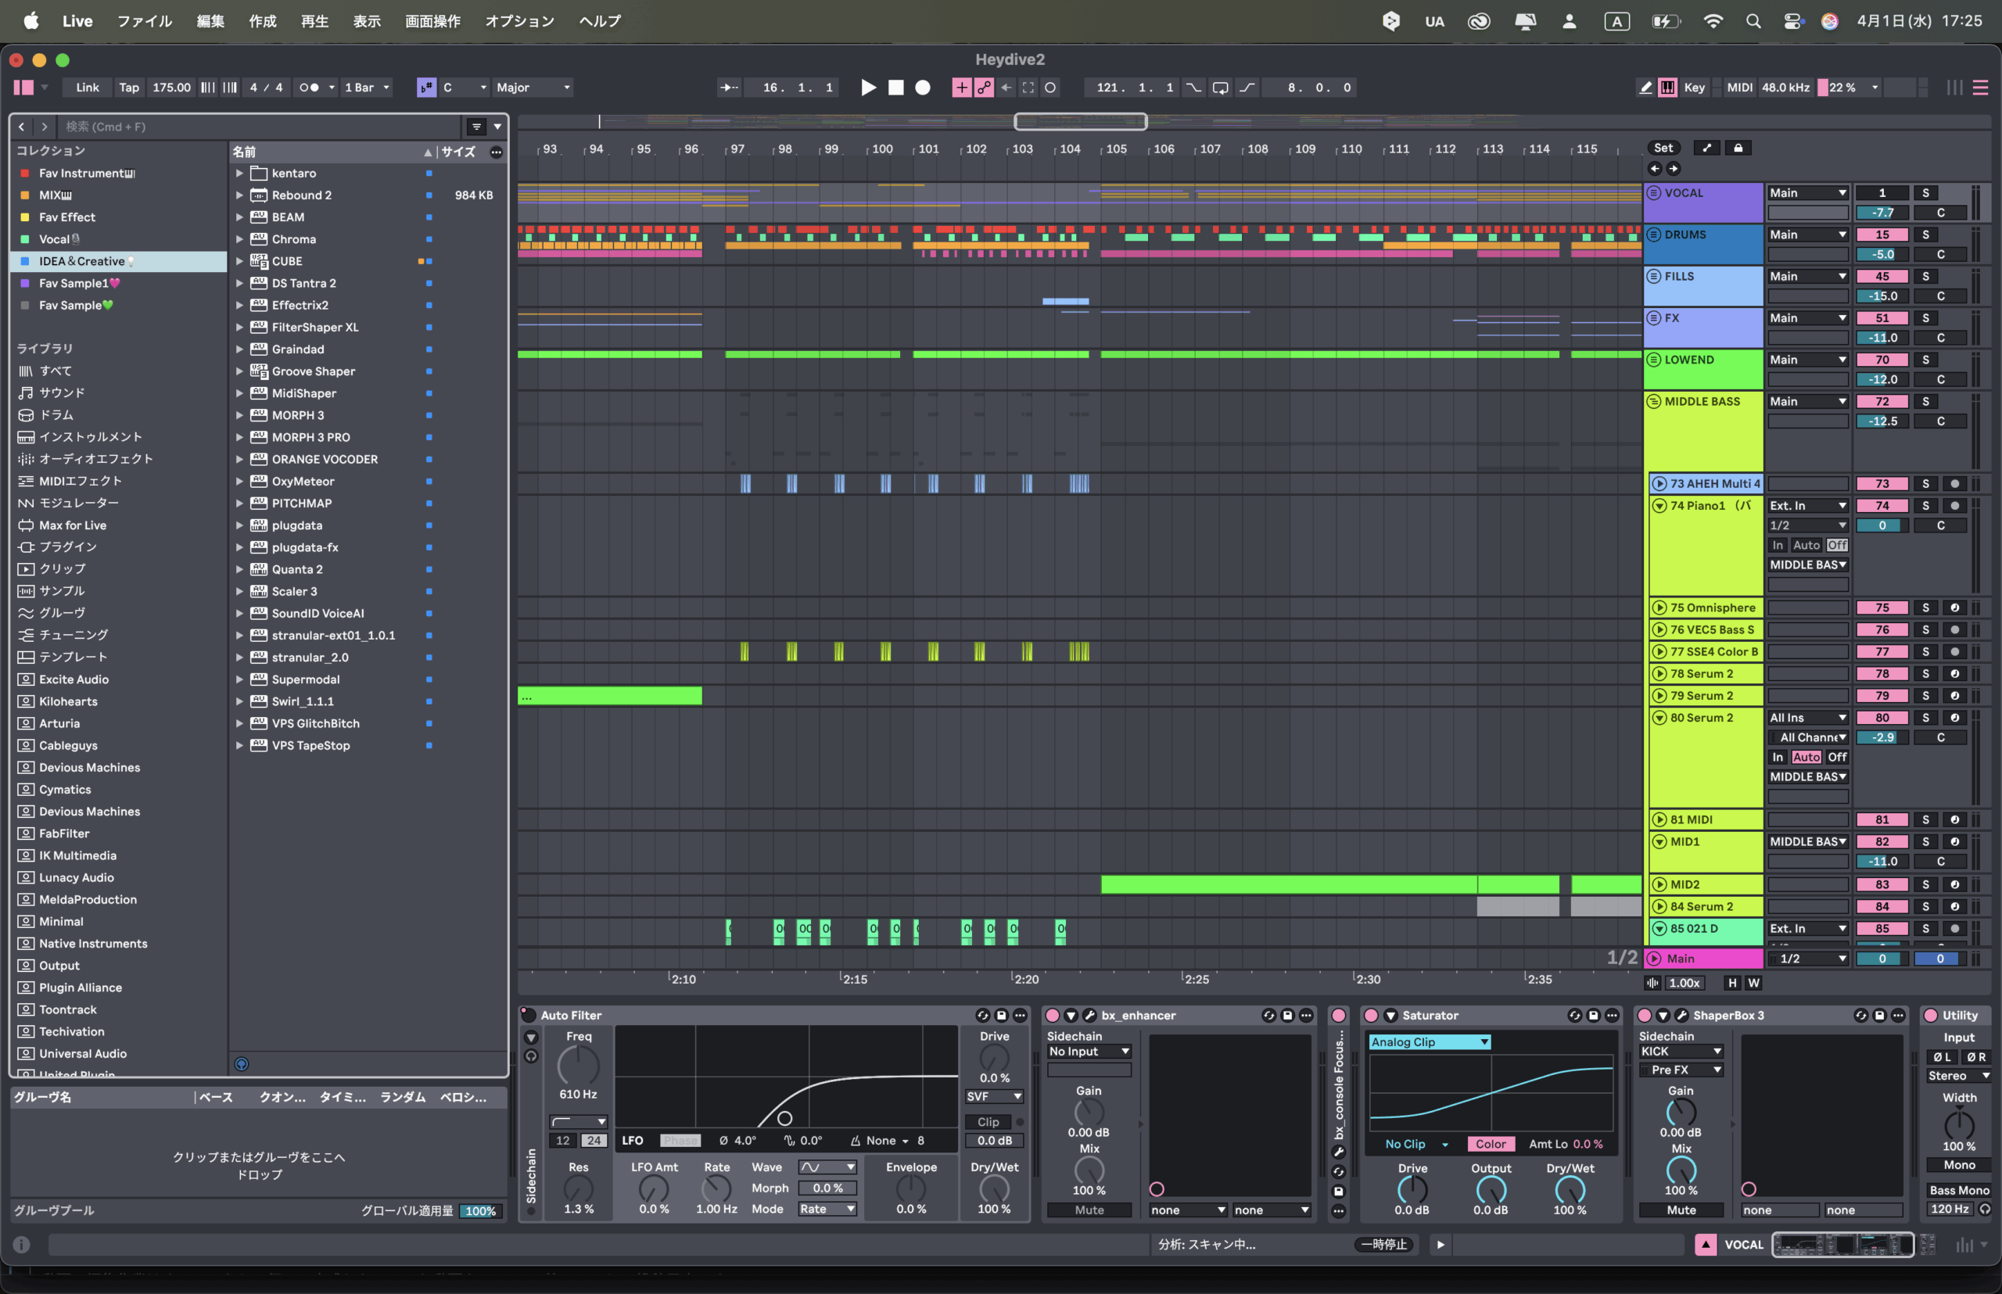Open macOS Wi-Fi status menu
Viewport: 2002px width, 1294px height.
[x=1713, y=21]
